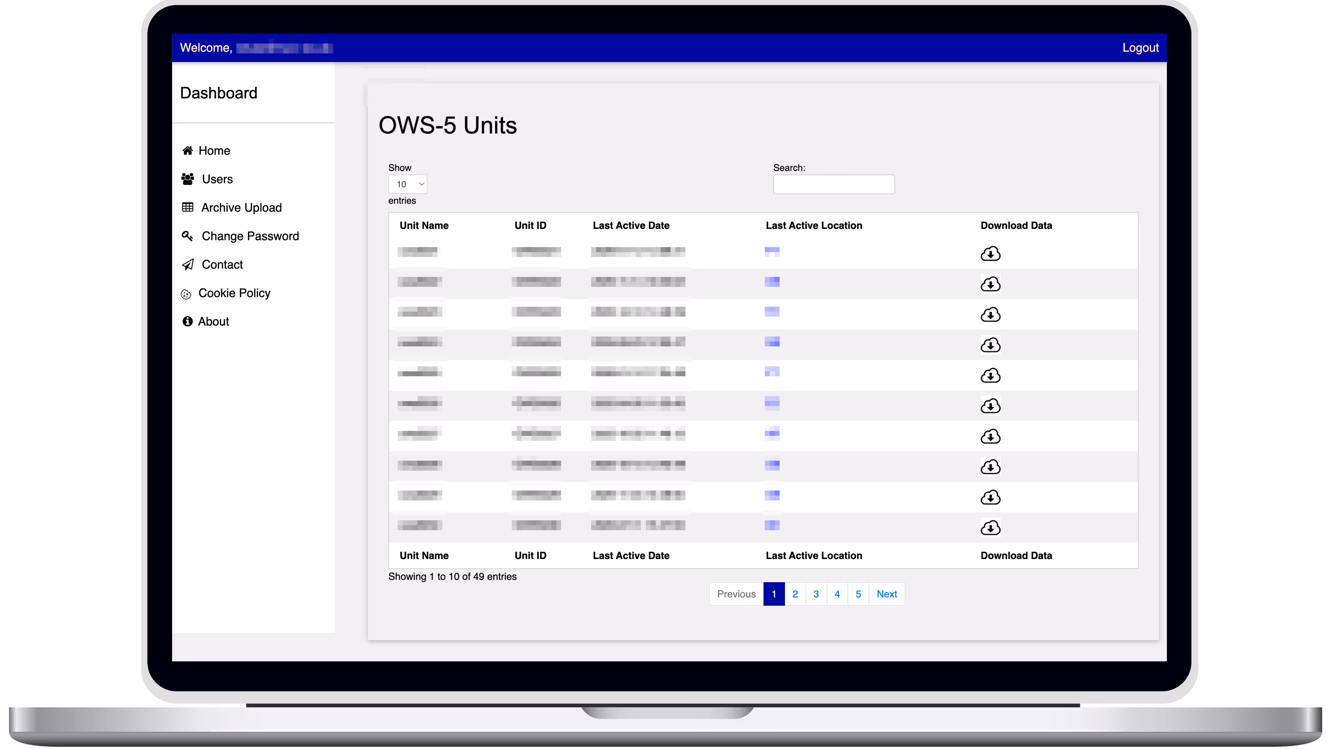Download data for the fifth table row
1331x749 pixels.
point(990,375)
